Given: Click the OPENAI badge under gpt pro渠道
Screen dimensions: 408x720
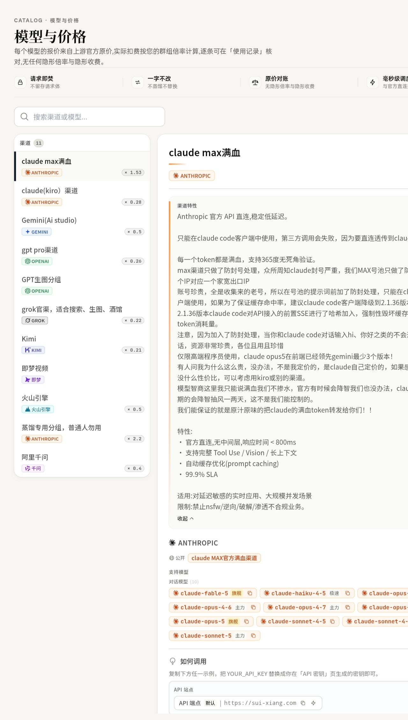Looking at the screenshot, I should click(37, 261).
